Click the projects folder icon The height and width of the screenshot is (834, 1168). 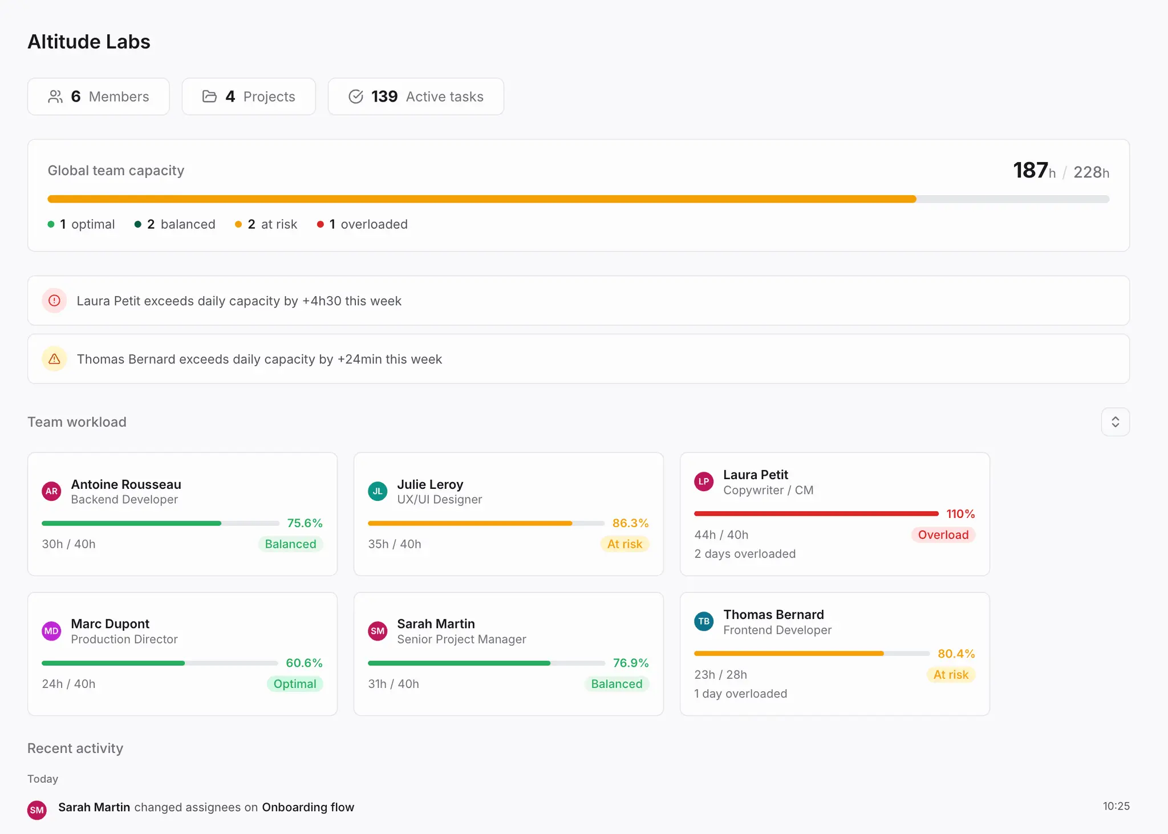[209, 97]
